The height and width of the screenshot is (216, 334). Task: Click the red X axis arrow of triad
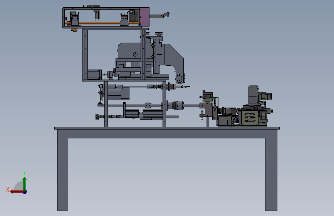tap(17, 192)
